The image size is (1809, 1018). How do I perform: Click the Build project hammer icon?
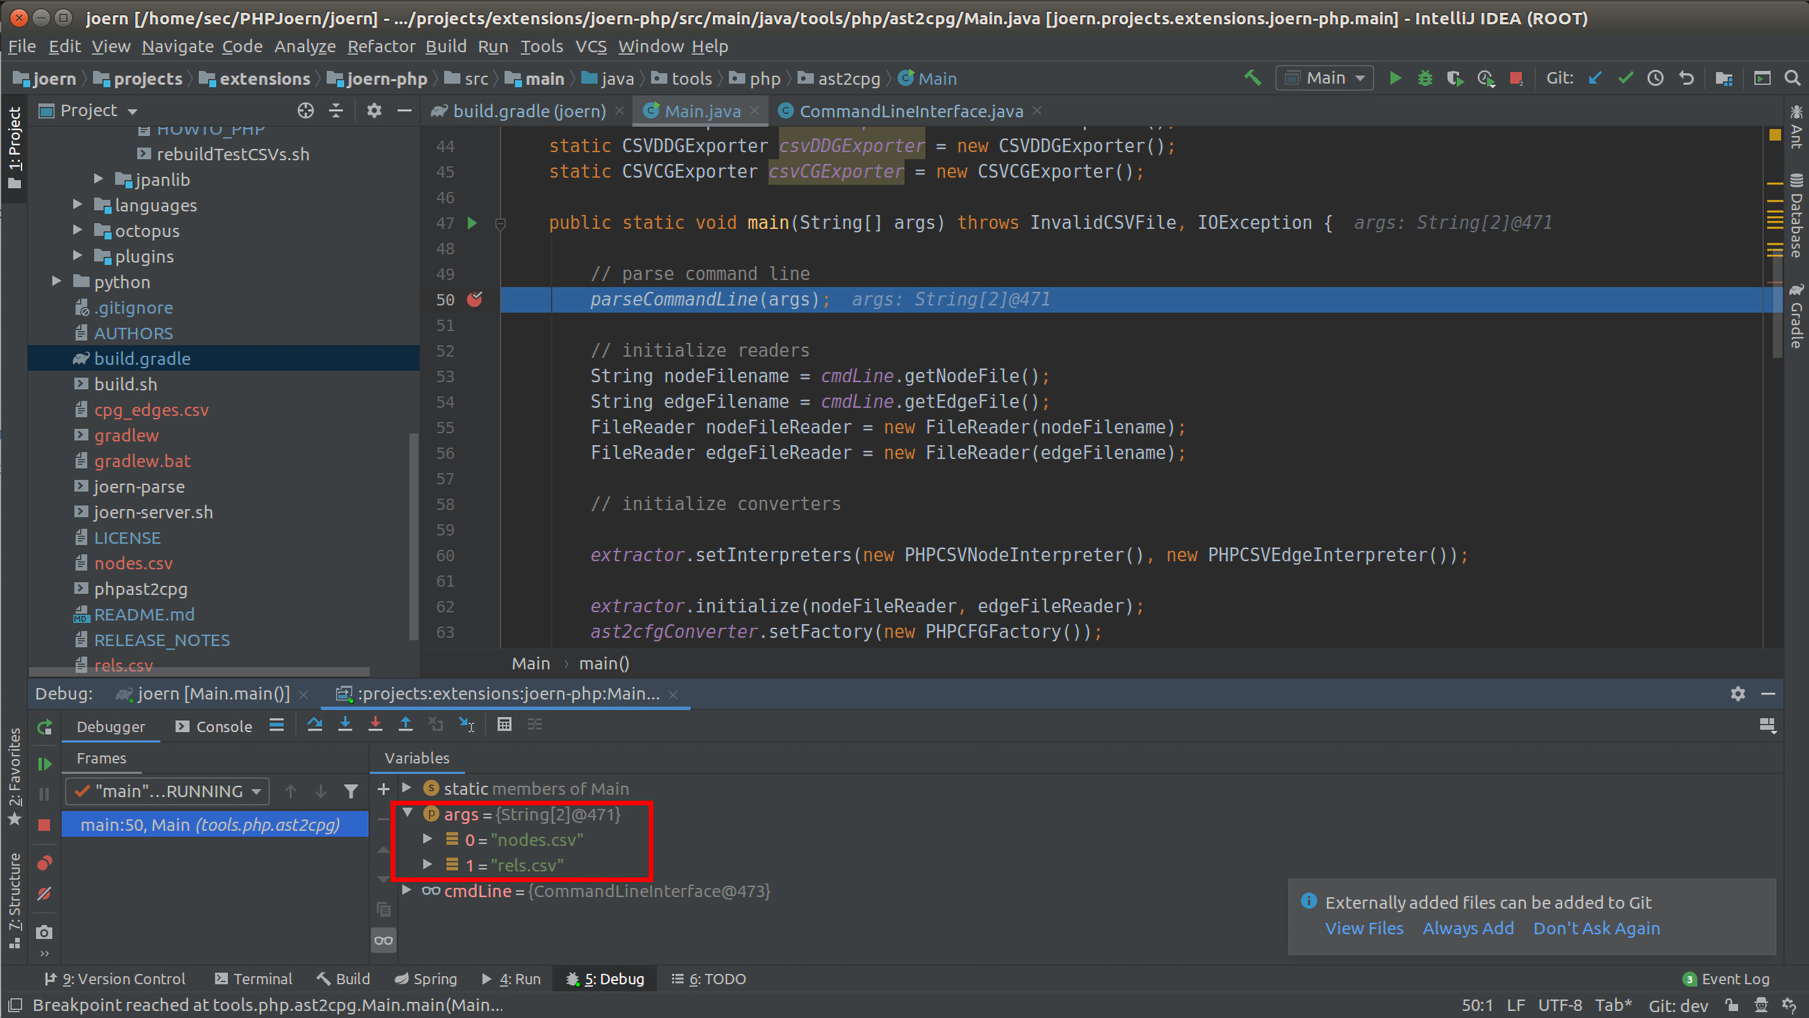[1252, 78]
